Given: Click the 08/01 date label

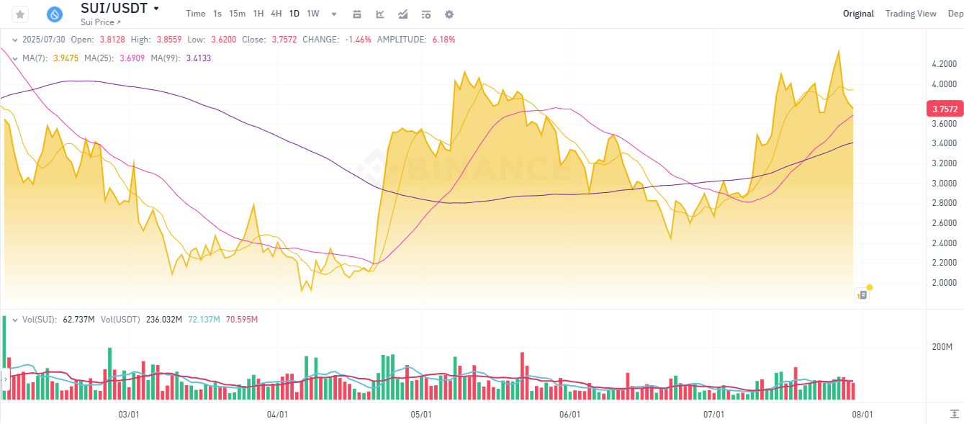Looking at the screenshot, I should 862,414.
